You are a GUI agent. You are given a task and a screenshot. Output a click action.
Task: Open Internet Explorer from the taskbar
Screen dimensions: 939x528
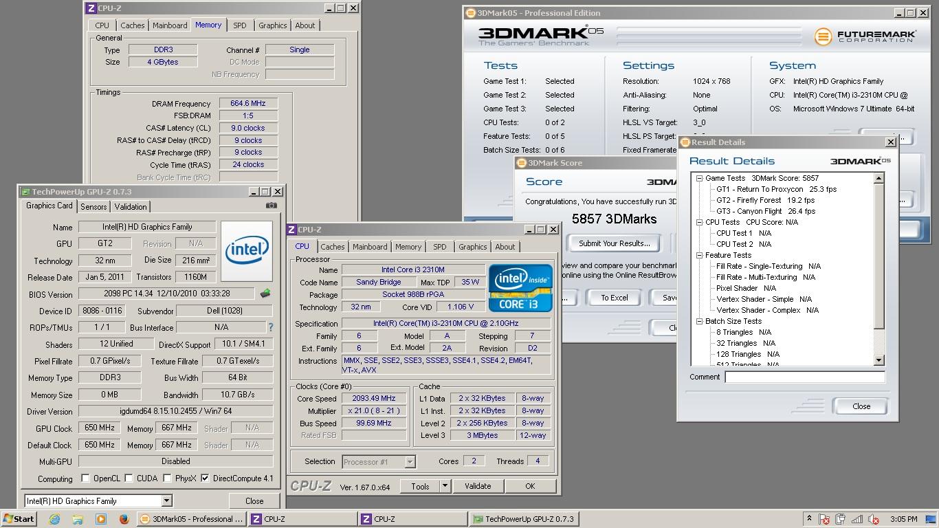54,519
